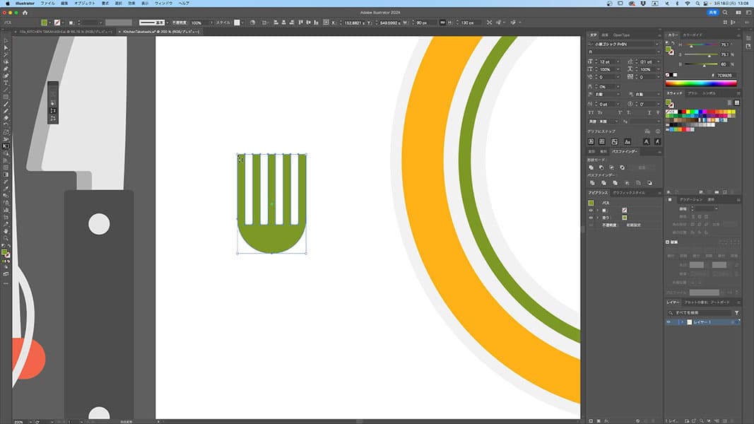Expand レイヤー 1 layer contents

[681, 322]
